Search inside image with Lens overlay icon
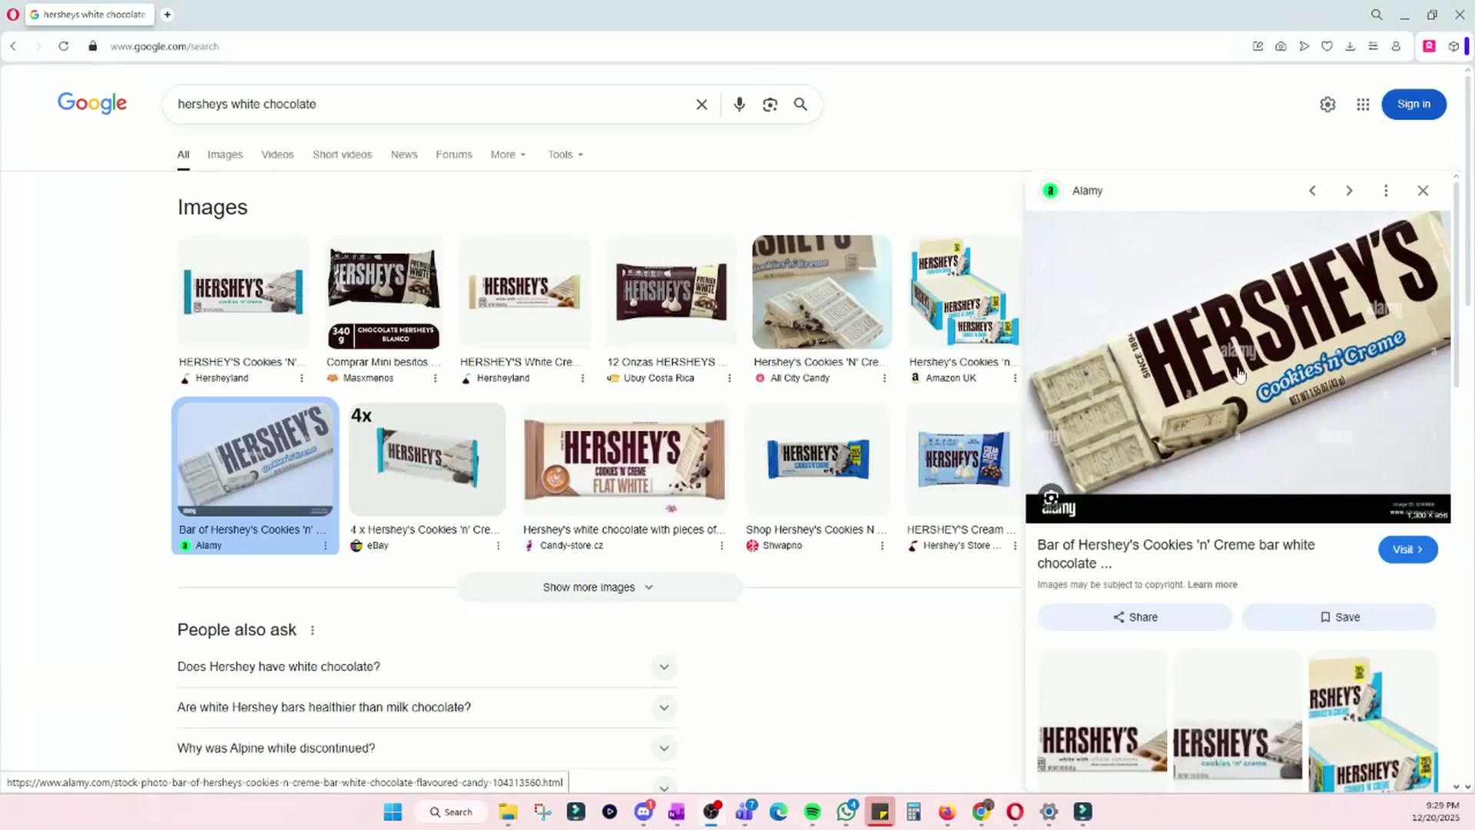This screenshot has height=830, width=1475. 1051,498
